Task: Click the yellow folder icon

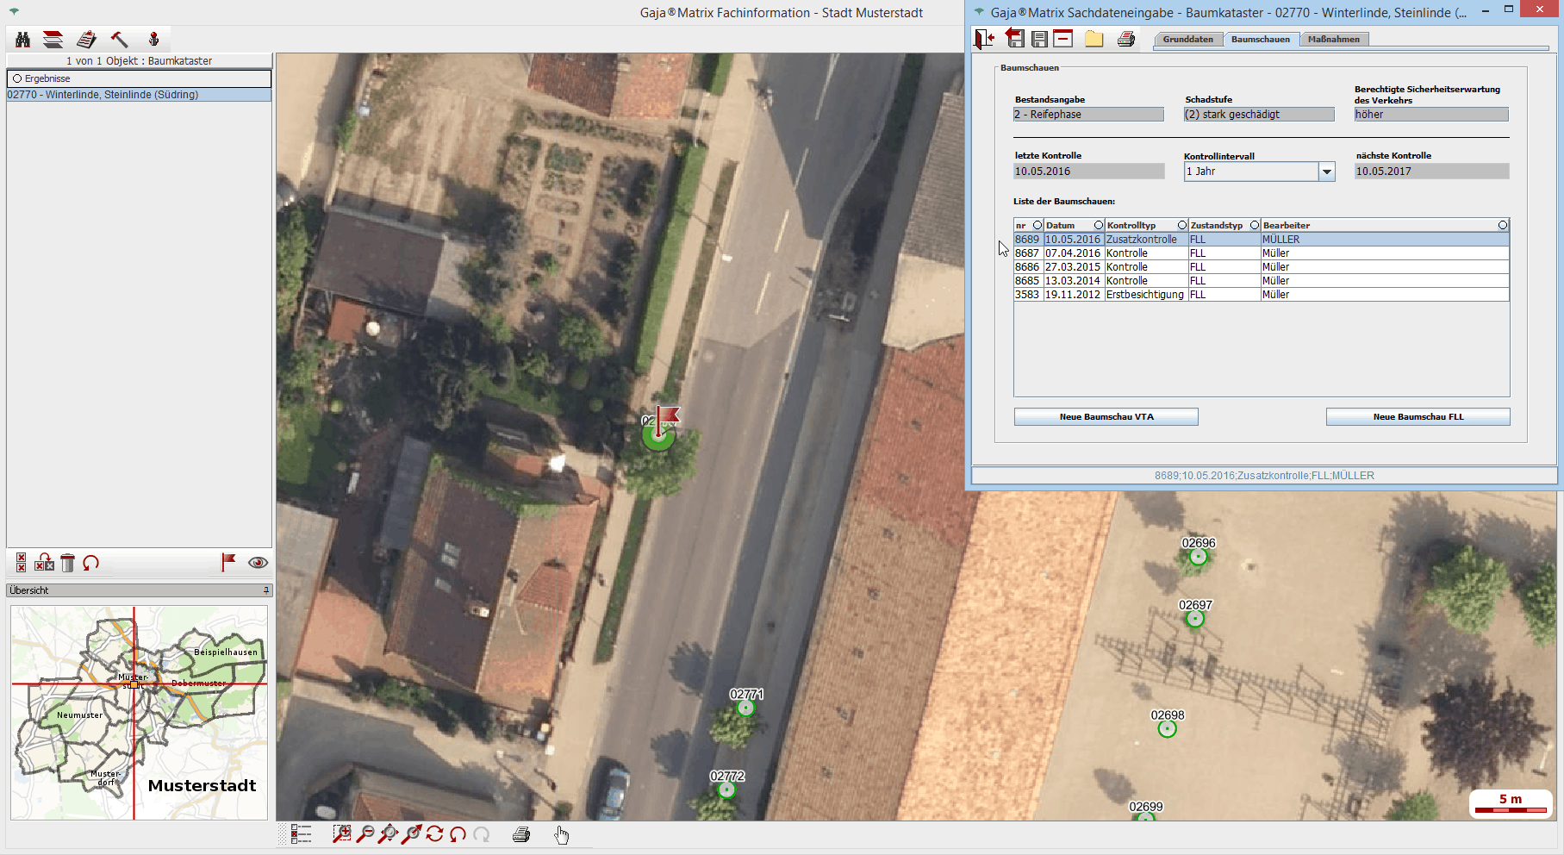Action: pos(1094,39)
